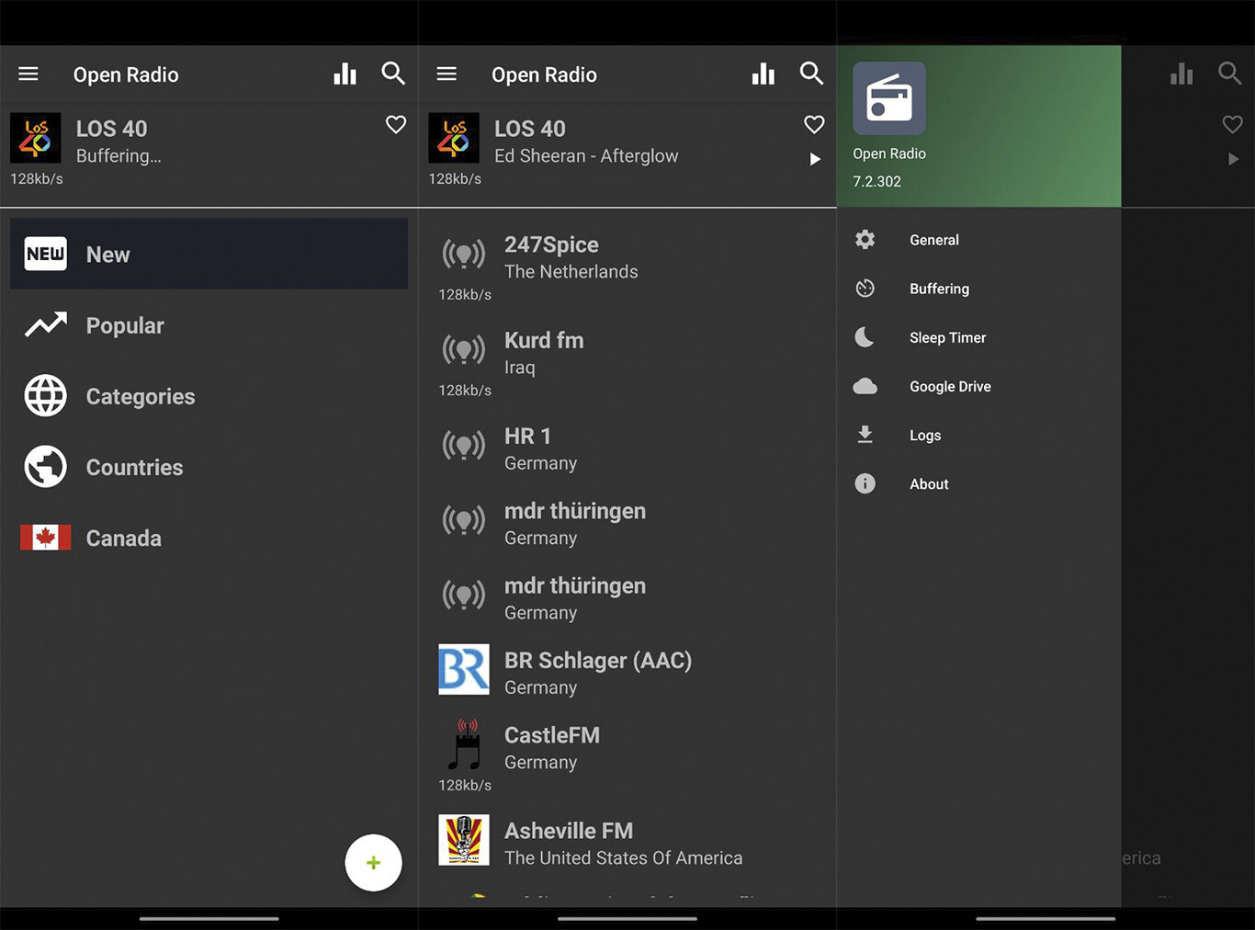This screenshot has width=1255, height=930.
Task: Expand the Countries list
Action: tap(134, 467)
